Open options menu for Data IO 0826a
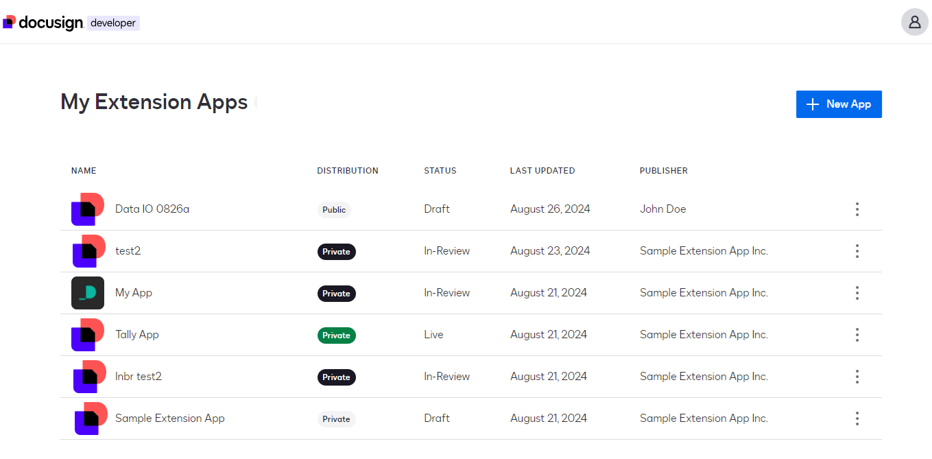This screenshot has width=932, height=459. tap(857, 209)
